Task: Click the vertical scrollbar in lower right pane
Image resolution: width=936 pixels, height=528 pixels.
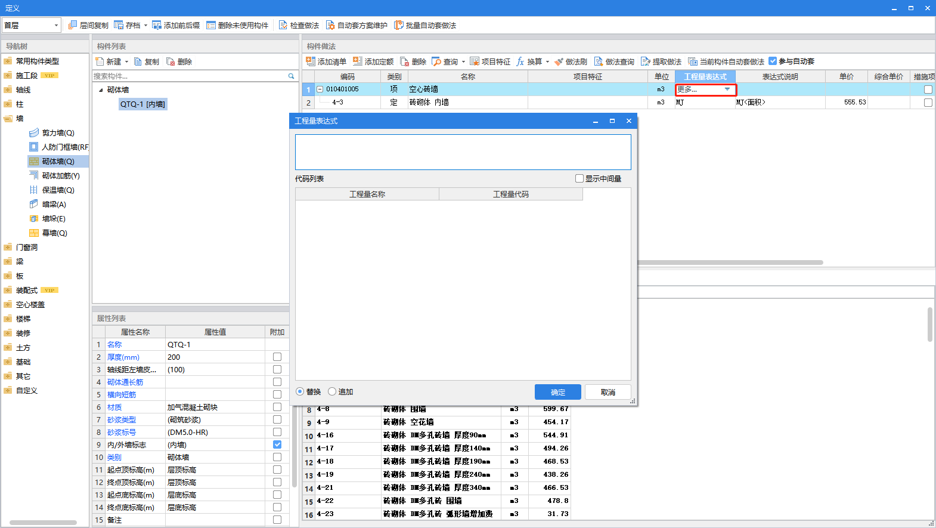Action: (x=930, y=325)
